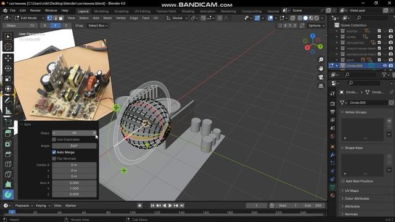Toggle the snapping magnet
395x222 pixels.
click(203, 18)
